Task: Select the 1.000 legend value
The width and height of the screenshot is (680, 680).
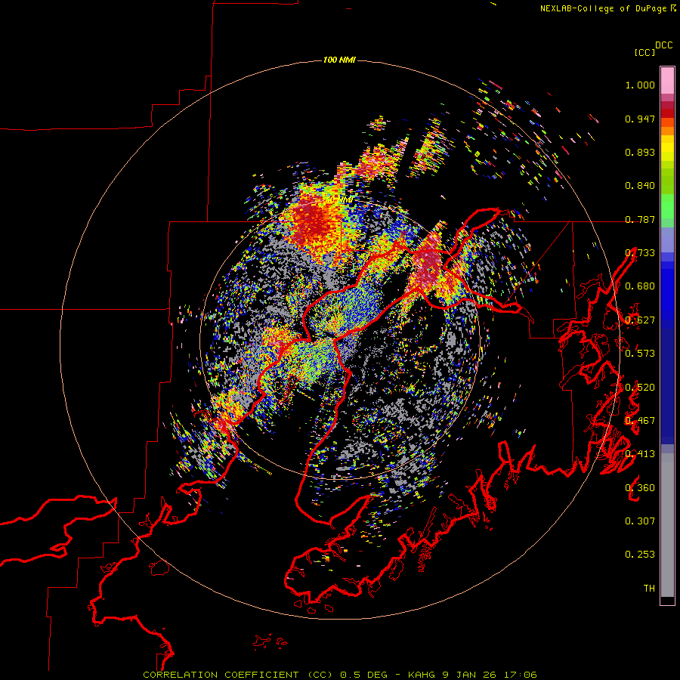Action: tap(640, 85)
